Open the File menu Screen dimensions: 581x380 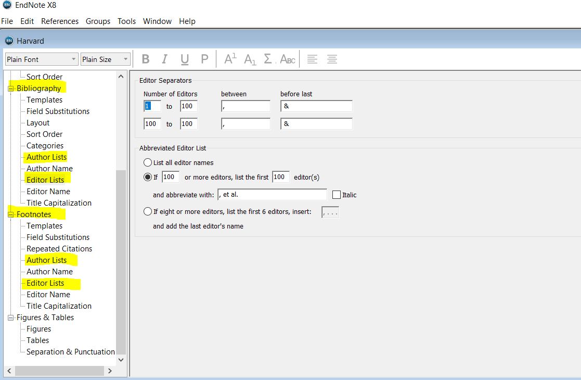coord(7,21)
